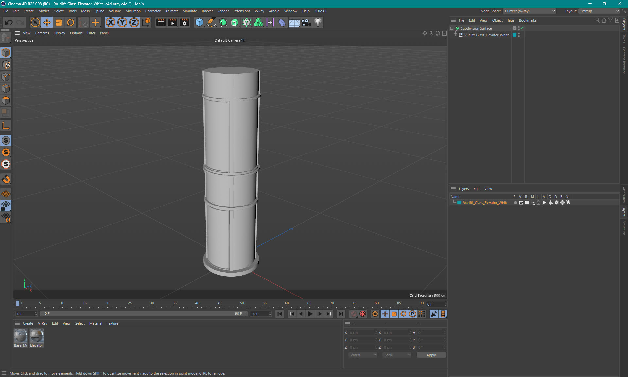Go to start of animation
628x377 pixels.
click(x=280, y=314)
